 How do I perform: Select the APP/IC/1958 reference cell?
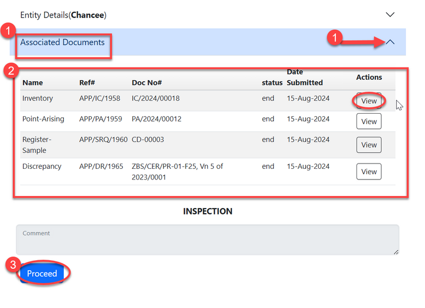[x=100, y=99]
